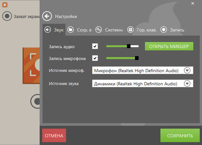202x145 pixels.
Task: Click the Захват экрана label text
Action: click(27, 17)
